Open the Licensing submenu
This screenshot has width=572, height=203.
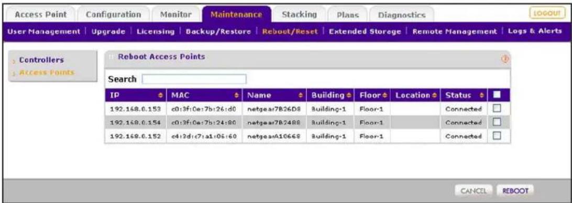156,32
